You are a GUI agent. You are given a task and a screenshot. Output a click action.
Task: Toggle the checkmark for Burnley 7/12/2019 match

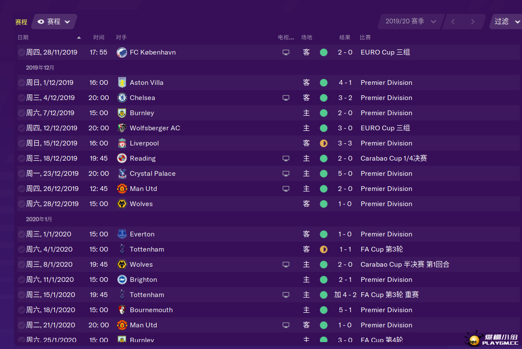21,113
